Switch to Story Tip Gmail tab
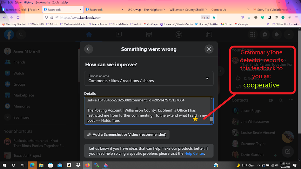 [x=272, y=10]
